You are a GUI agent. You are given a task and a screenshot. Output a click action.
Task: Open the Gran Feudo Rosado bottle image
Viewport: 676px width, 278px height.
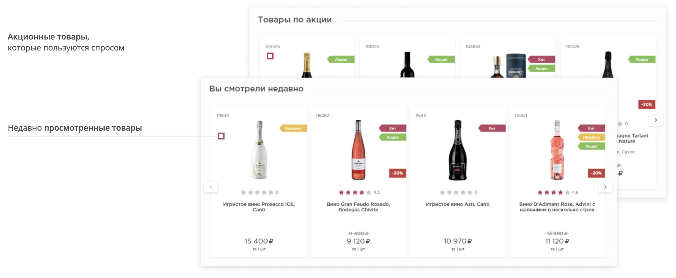click(x=358, y=150)
